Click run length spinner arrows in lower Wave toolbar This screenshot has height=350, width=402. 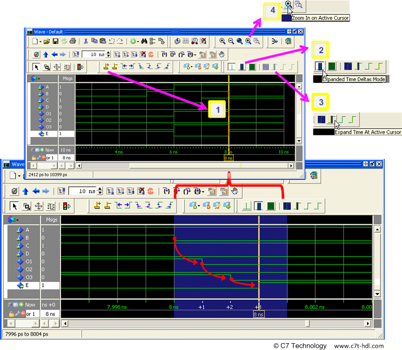(100, 191)
